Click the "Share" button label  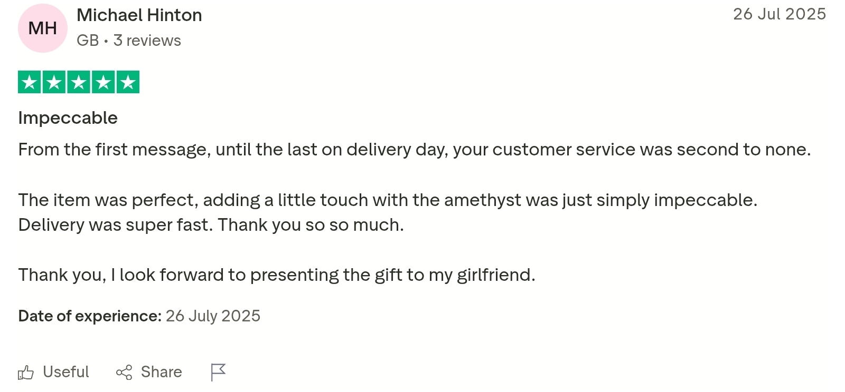point(161,372)
